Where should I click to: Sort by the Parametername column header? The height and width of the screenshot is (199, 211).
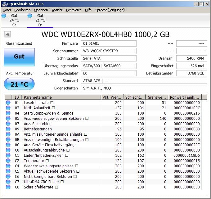coord(61,97)
